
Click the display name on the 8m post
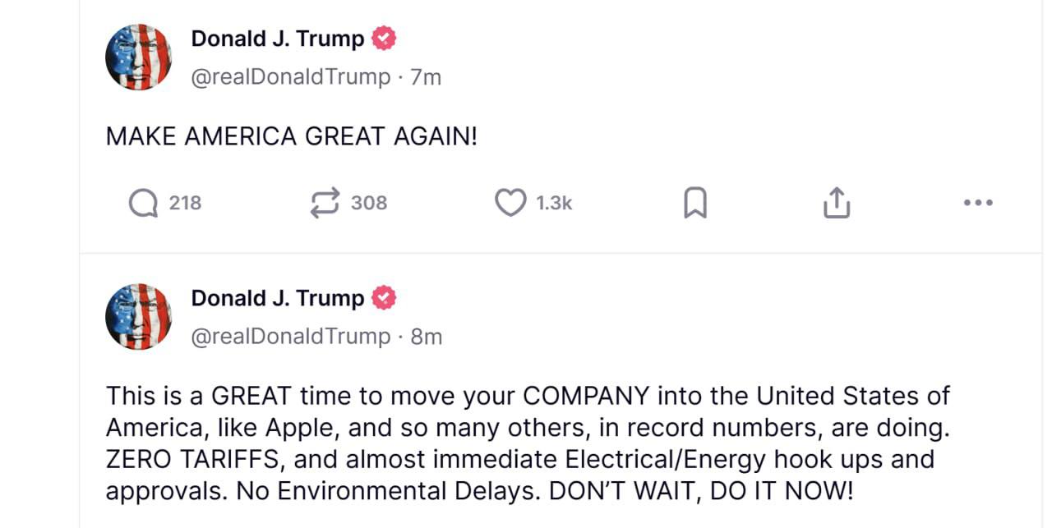(x=278, y=298)
